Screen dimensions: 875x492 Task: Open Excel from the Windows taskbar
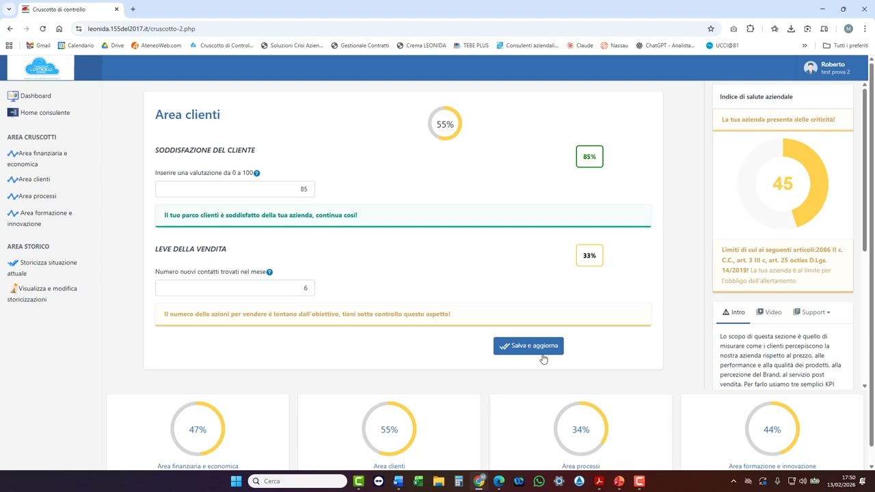(x=418, y=481)
